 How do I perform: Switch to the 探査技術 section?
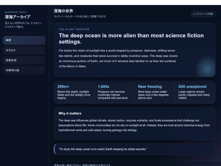pyautogui.click(x=24, y=60)
